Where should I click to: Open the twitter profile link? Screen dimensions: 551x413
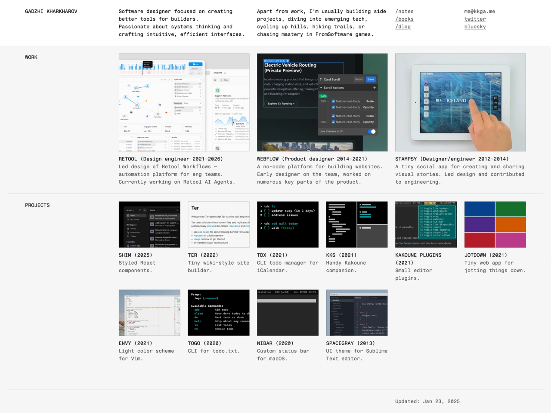coord(475,19)
